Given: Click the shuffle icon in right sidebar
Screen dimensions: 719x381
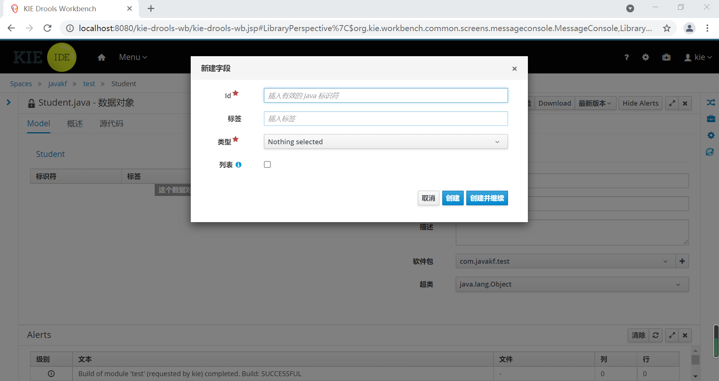Looking at the screenshot, I should pyautogui.click(x=711, y=102).
